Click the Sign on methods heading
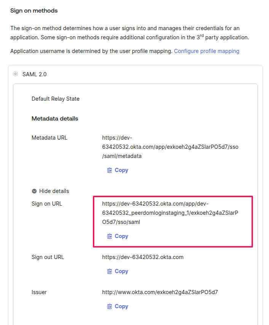The width and height of the screenshot is (269, 325). [x=34, y=11]
